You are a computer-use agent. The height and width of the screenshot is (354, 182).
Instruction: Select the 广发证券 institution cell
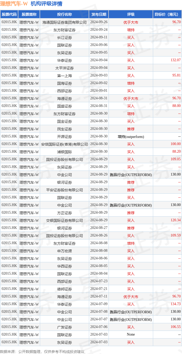(65, 327)
